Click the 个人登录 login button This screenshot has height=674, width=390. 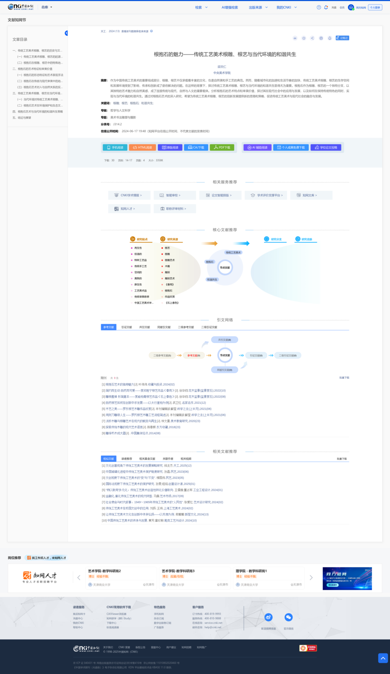coord(375,7)
